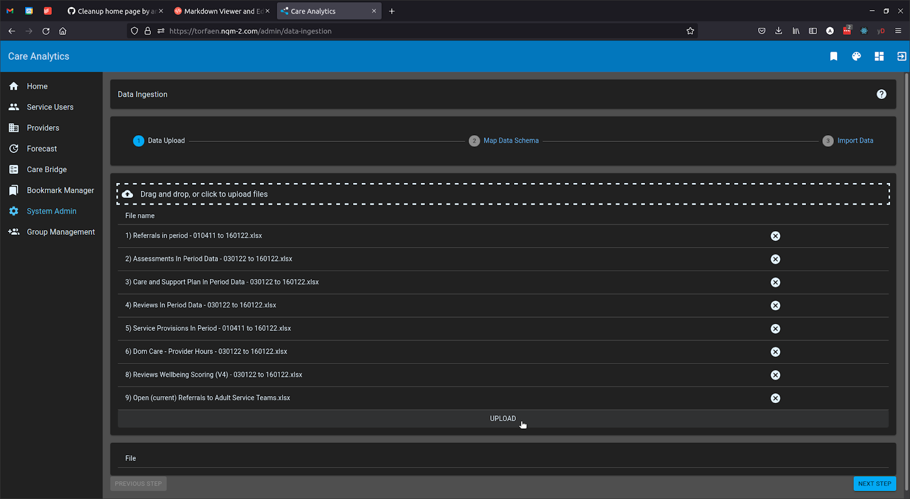Viewport: 910px width, 499px height.
Task: Open Providers section
Action: point(51,128)
